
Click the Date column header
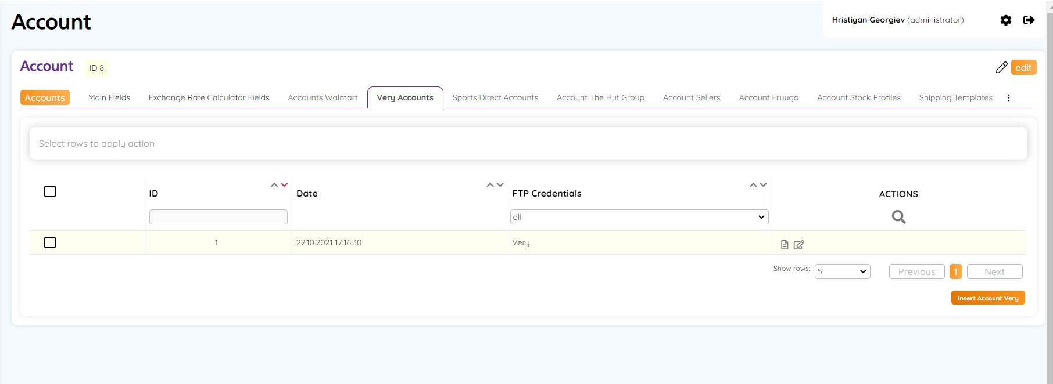tap(307, 194)
